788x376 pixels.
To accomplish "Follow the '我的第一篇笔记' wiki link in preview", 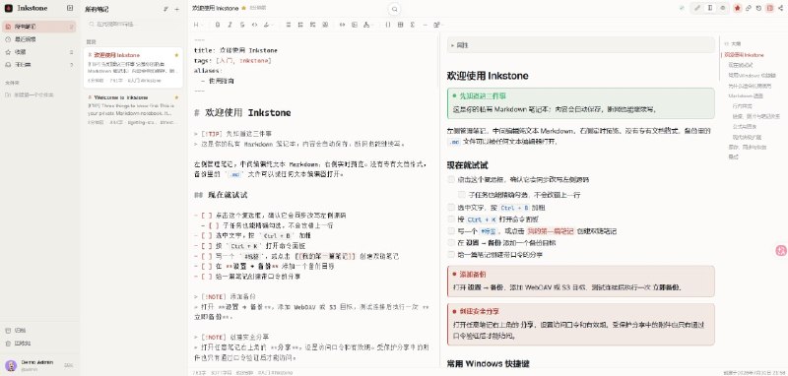I will (551, 231).
